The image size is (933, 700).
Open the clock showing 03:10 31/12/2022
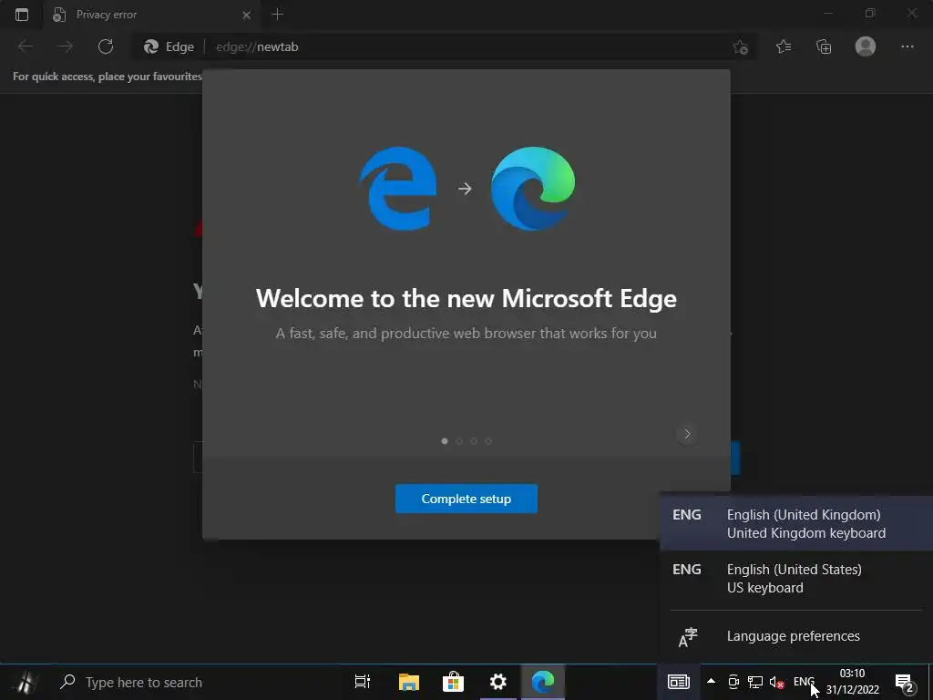[x=852, y=682]
